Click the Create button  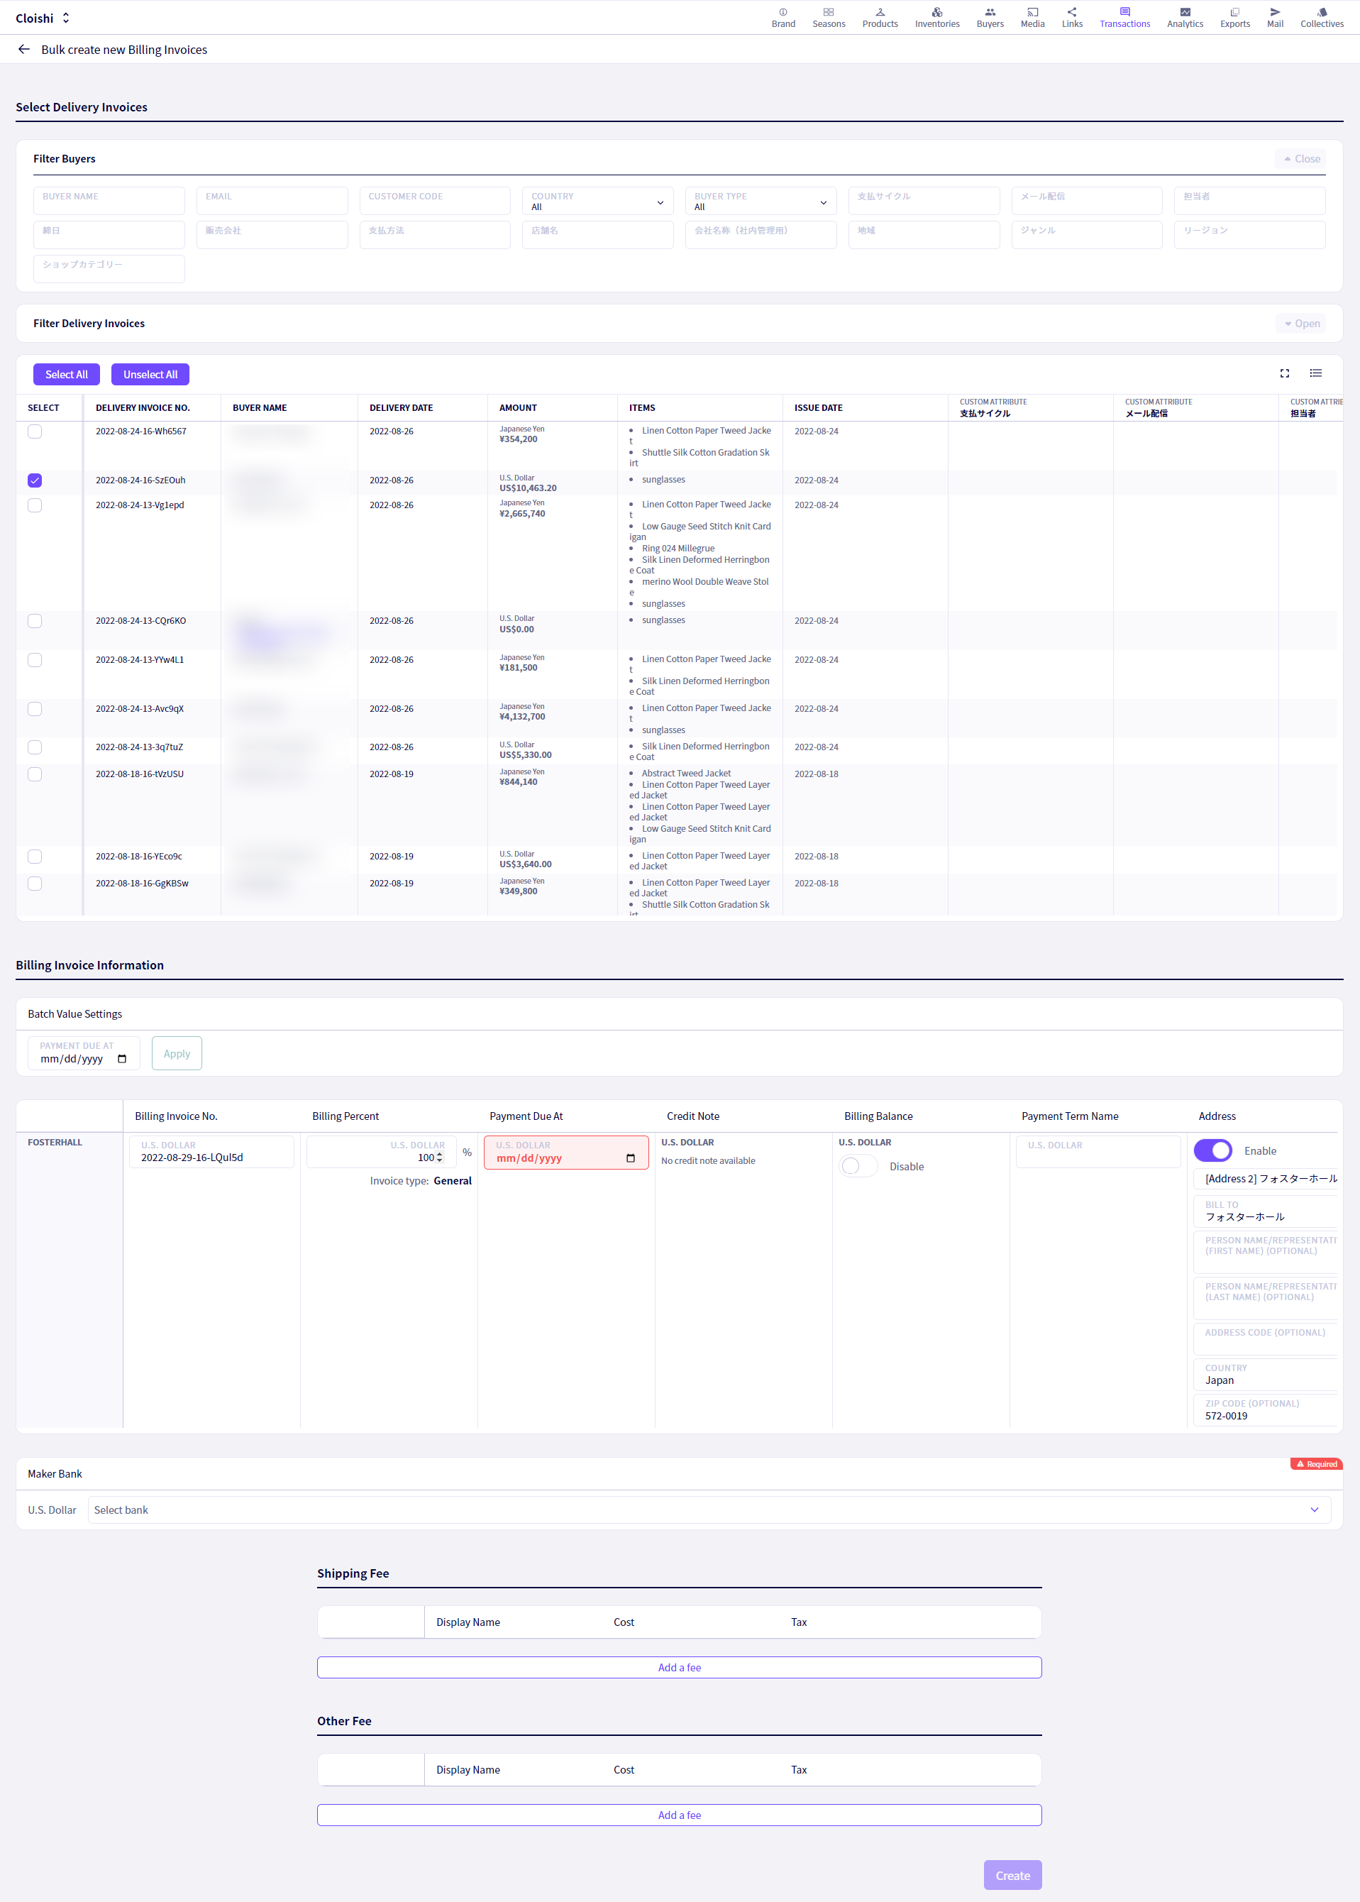tap(1012, 1875)
